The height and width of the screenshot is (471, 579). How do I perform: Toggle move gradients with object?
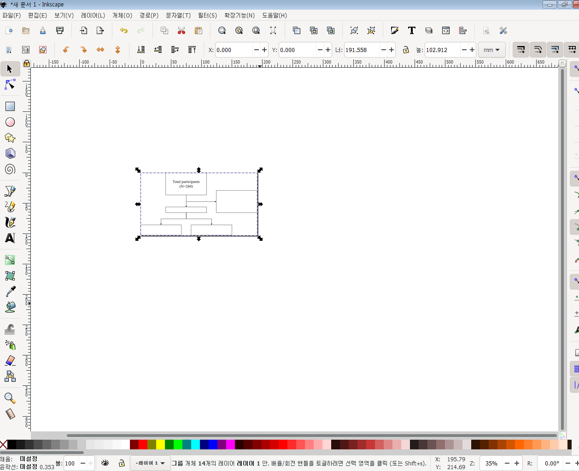coord(555,50)
